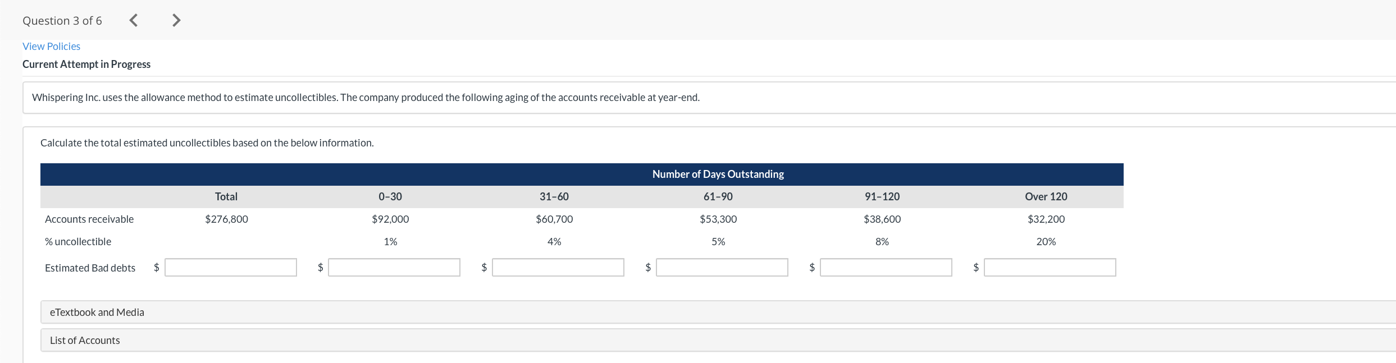The width and height of the screenshot is (1396, 363).
Task: Click the 91-120 estimated bad debts field
Action: (x=886, y=268)
